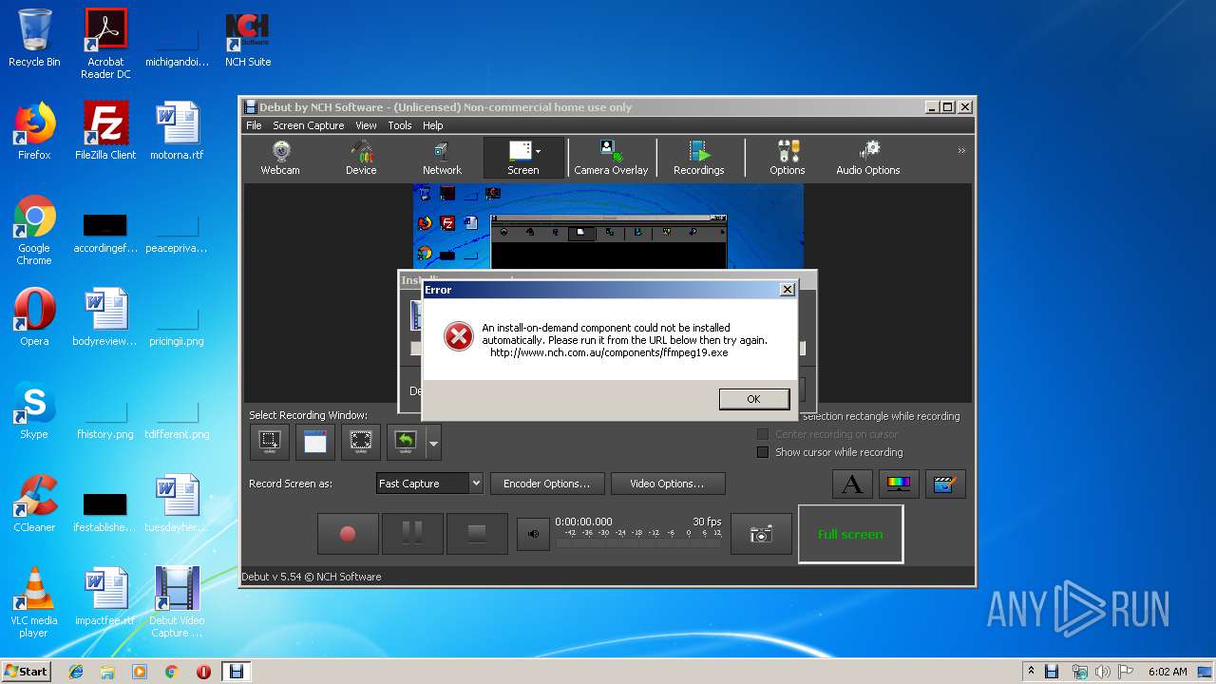The height and width of the screenshot is (684, 1216).
Task: Open Video Options
Action: pyautogui.click(x=668, y=484)
